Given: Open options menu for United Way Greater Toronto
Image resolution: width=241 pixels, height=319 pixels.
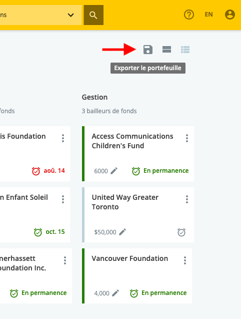Looking at the screenshot, I should pyautogui.click(x=187, y=199).
